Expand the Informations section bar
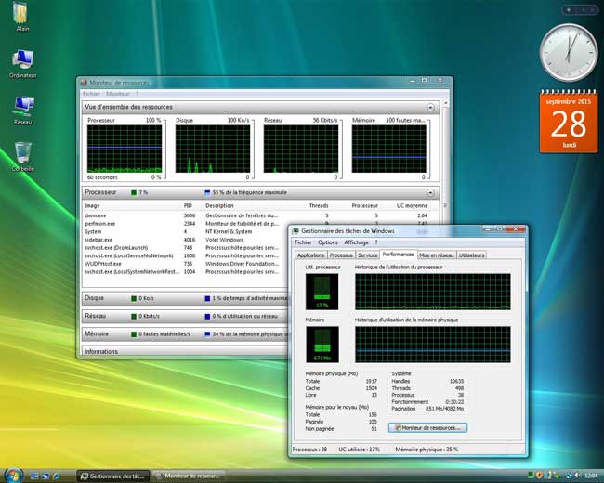Viewport: 604px width, 483px height. (185, 351)
